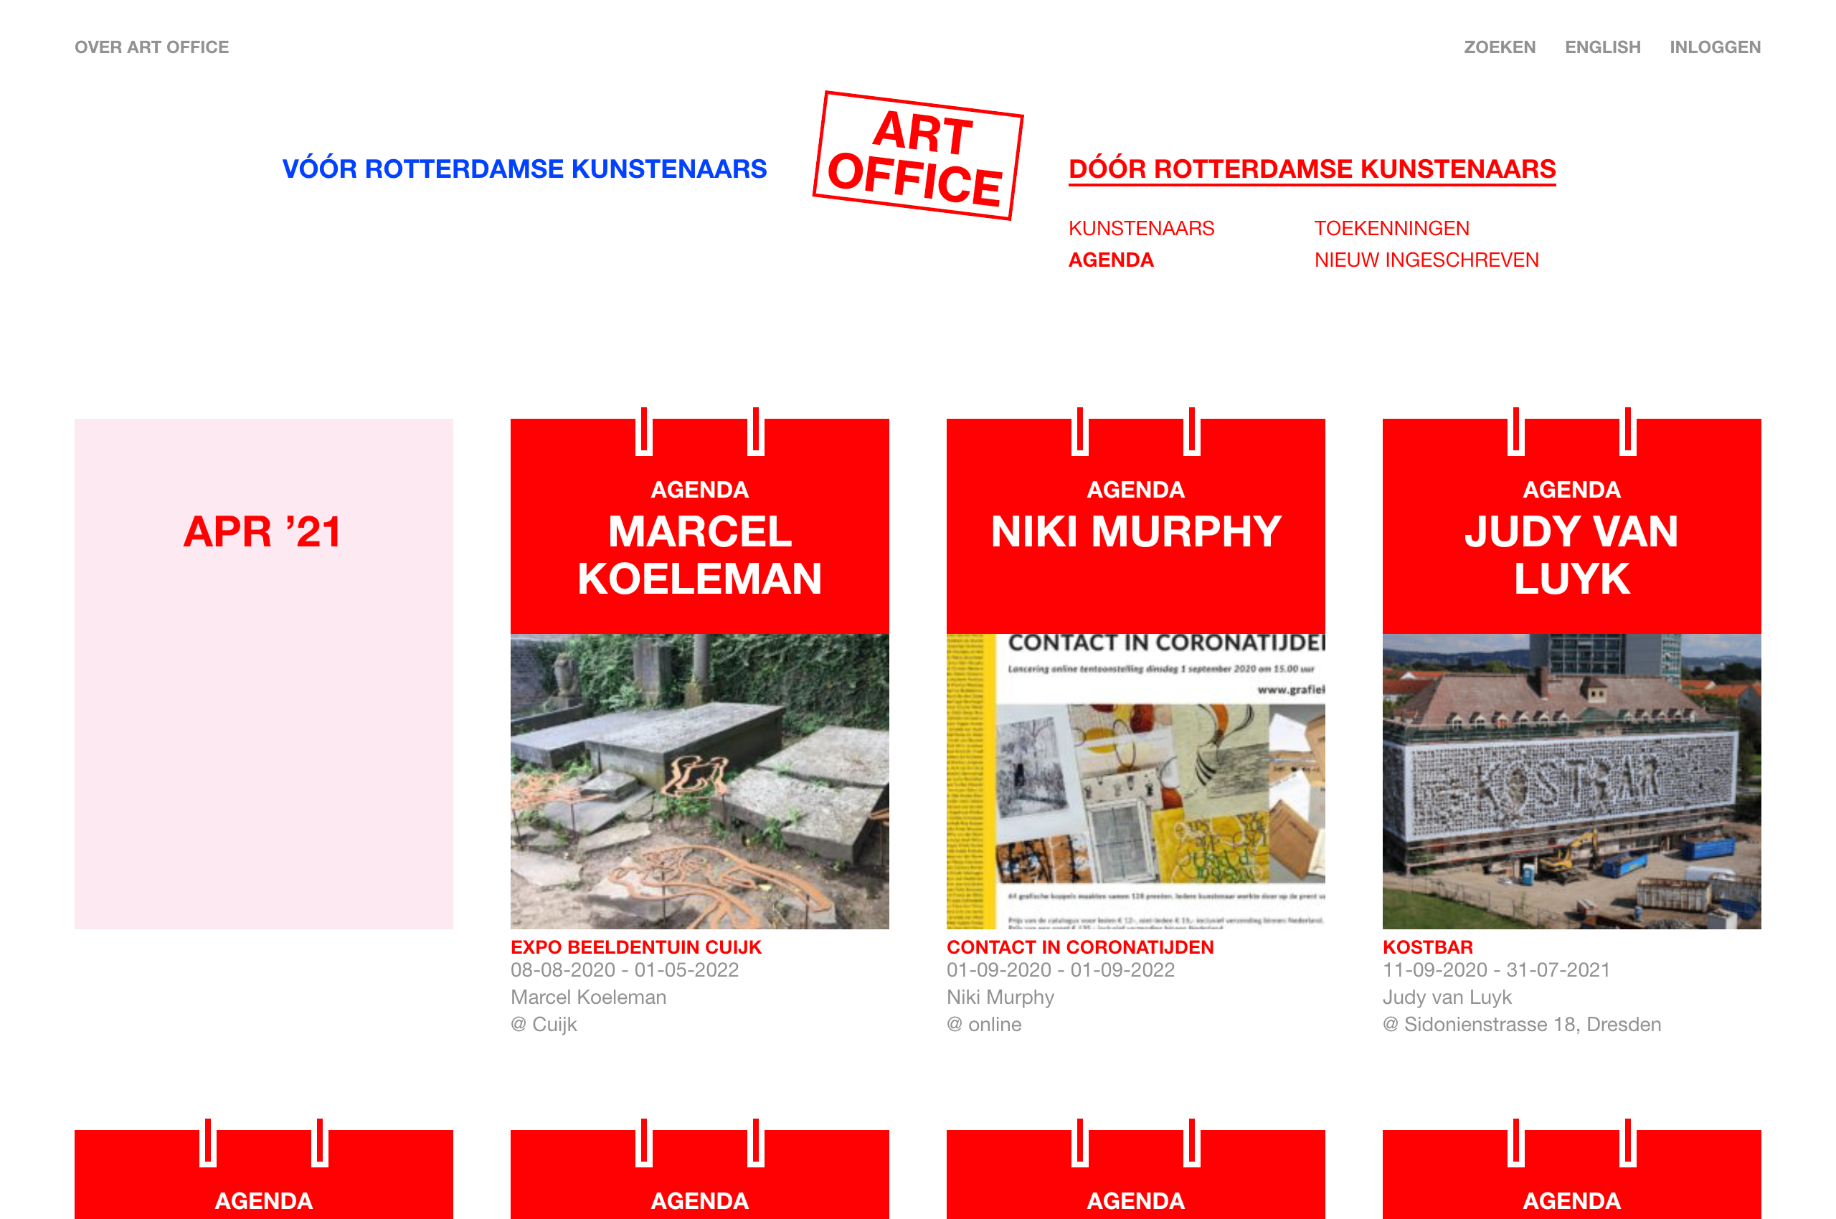The image size is (1836, 1219).
Task: Open the KOSTBAR event title link
Action: pyautogui.click(x=1428, y=947)
